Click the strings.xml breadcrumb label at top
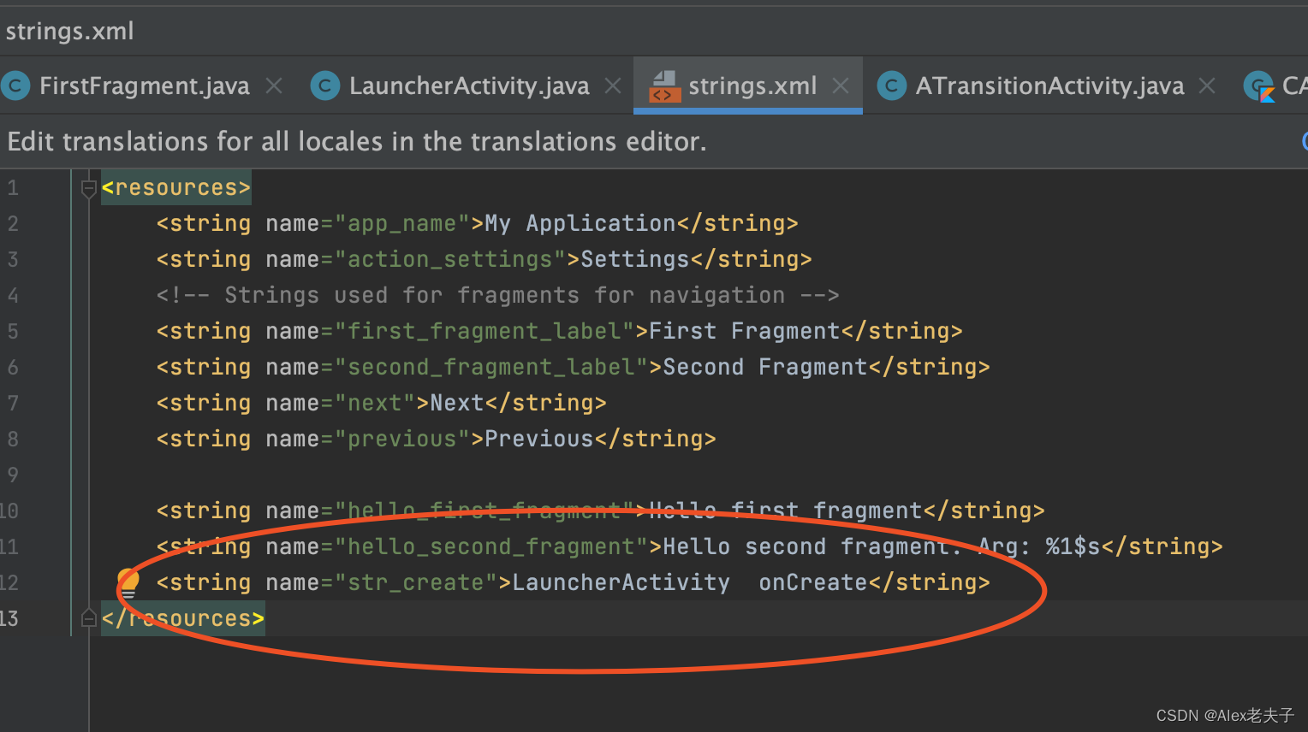This screenshot has width=1308, height=732. tap(69, 31)
